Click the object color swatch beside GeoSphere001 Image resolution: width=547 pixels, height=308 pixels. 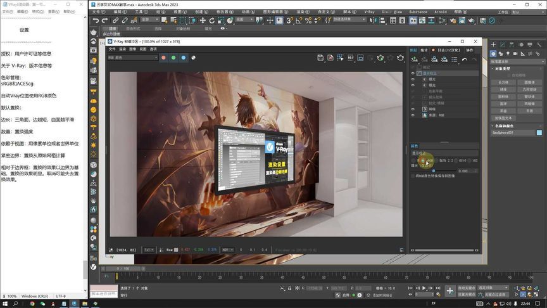click(x=539, y=133)
